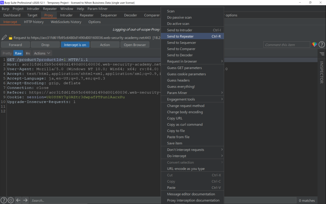Select Change body encoding
Image resolution: width=326 pixels, height=204 pixels.
tap(192, 112)
